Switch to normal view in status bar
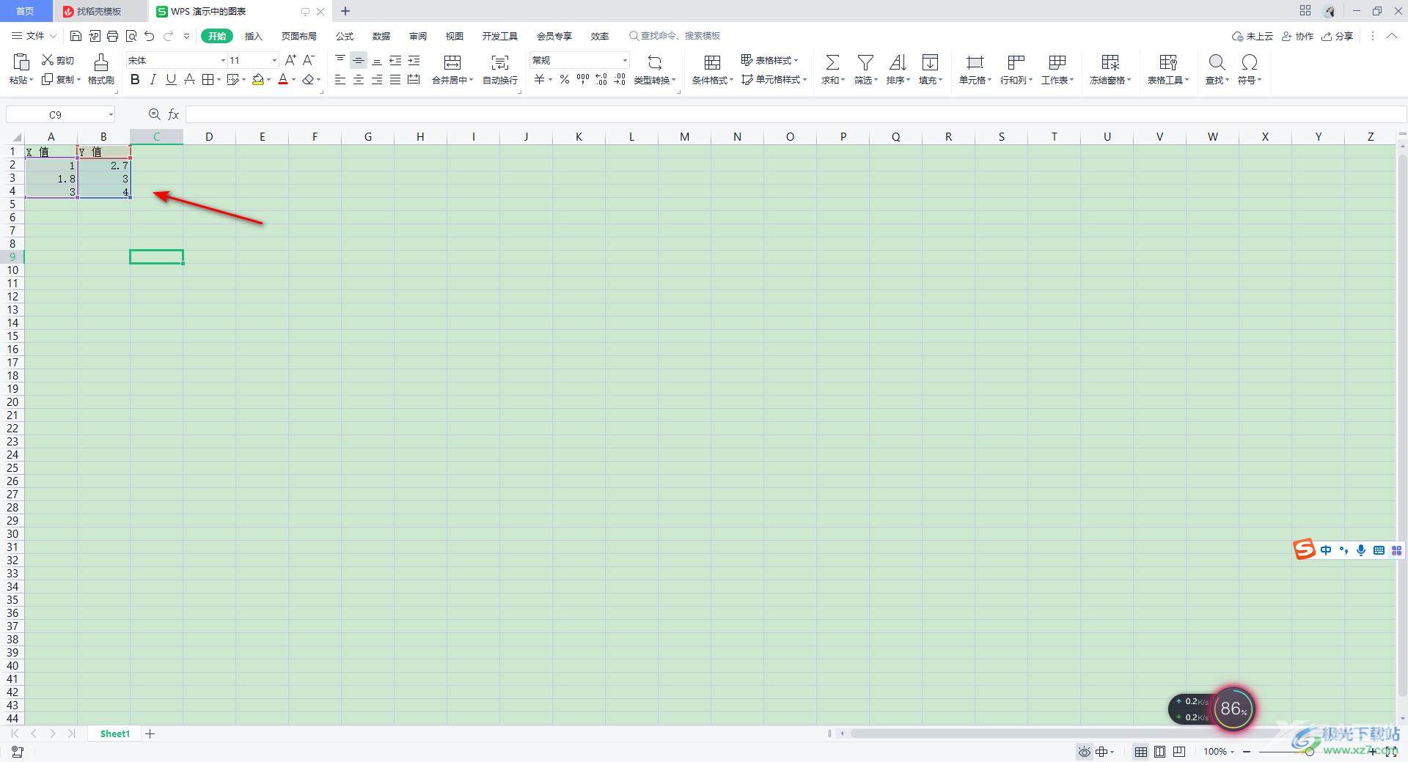 pyautogui.click(x=1141, y=752)
